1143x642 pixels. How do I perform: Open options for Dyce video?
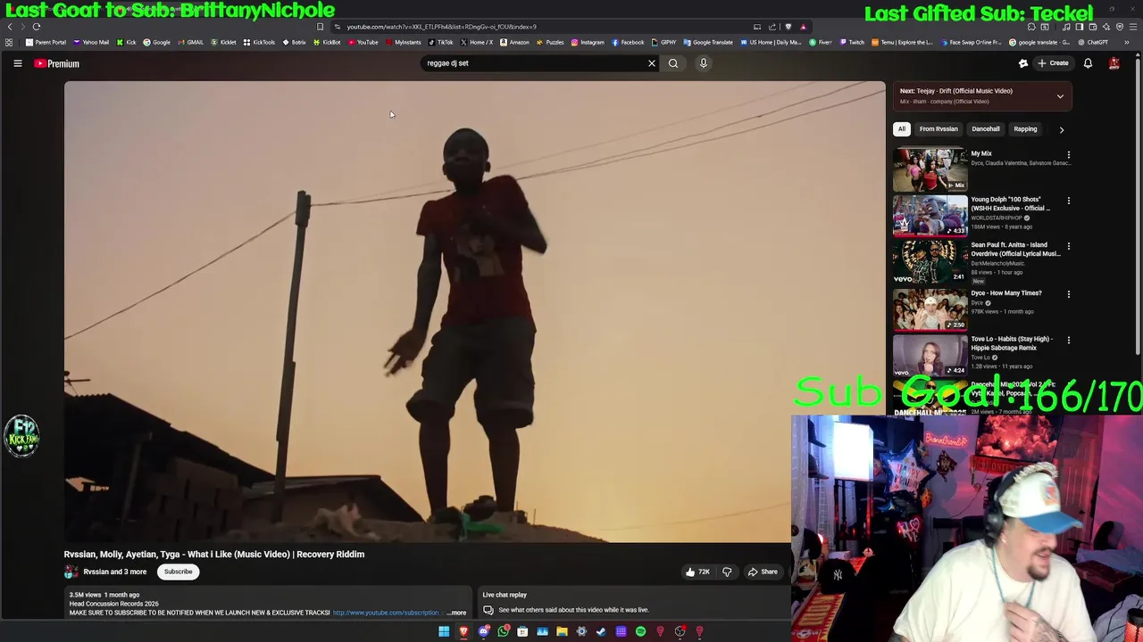(1068, 294)
